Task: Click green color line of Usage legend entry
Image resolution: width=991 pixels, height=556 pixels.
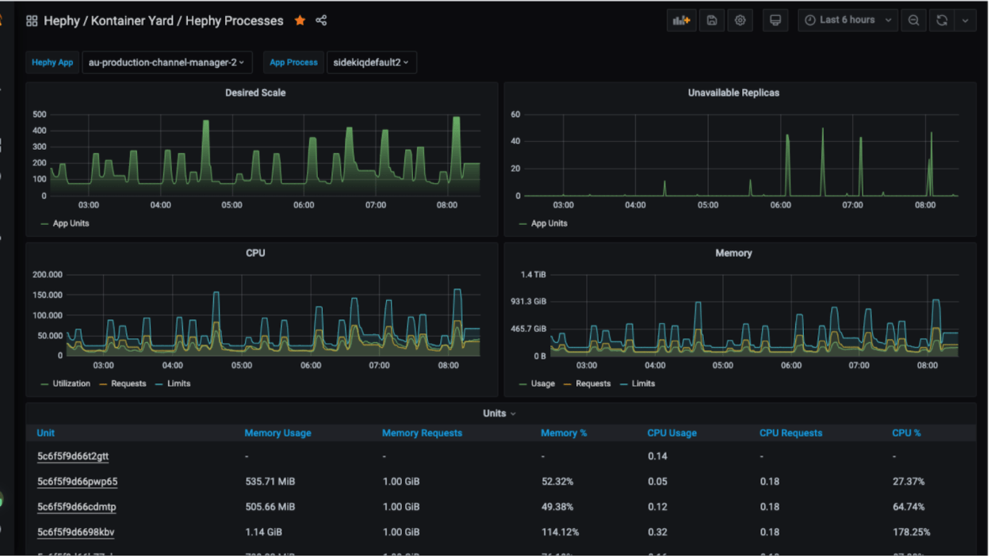Action: point(522,384)
